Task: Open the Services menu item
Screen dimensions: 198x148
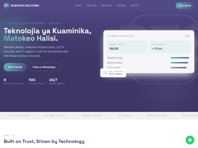Action: click(x=91, y=5)
